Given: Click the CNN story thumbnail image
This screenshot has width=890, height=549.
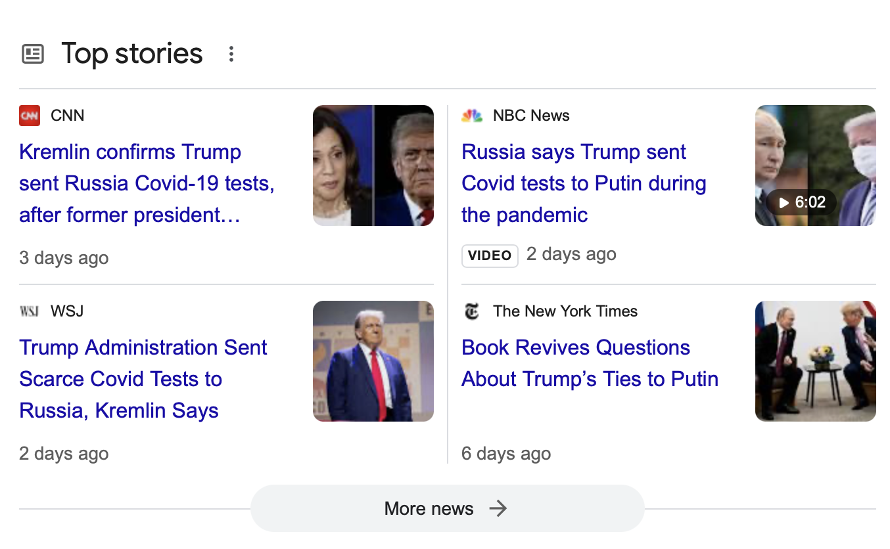Looking at the screenshot, I should pyautogui.click(x=373, y=165).
